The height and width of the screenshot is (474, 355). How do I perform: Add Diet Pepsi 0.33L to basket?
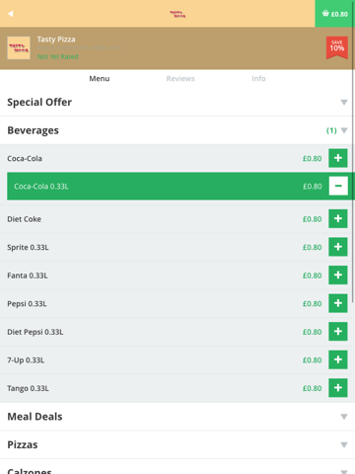click(338, 332)
